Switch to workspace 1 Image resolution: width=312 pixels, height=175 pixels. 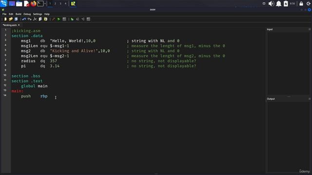50,3
